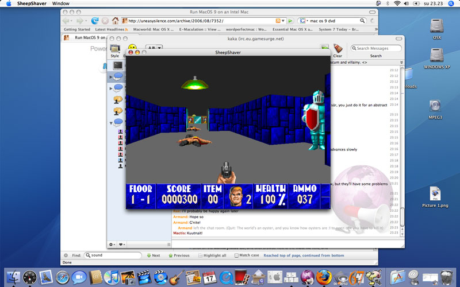The width and height of the screenshot is (460, 287).
Task: Expand the first chat room in sidebar
Action: click(x=111, y=77)
